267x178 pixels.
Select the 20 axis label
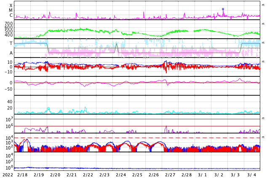(10, 108)
